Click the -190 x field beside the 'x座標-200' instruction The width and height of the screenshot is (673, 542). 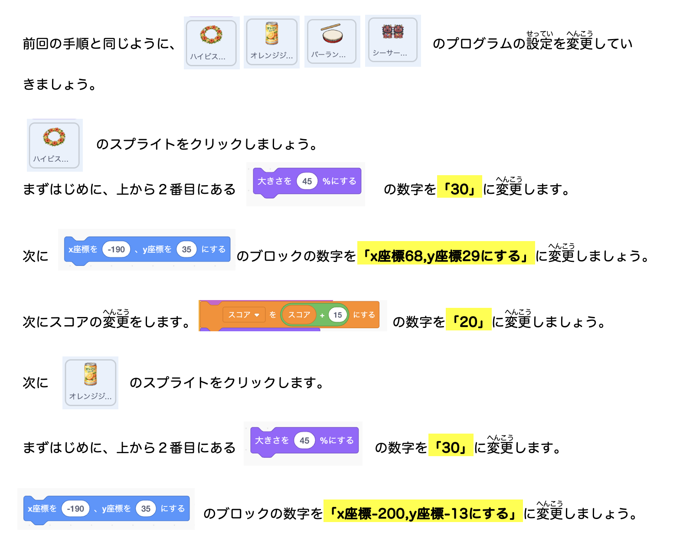click(75, 509)
